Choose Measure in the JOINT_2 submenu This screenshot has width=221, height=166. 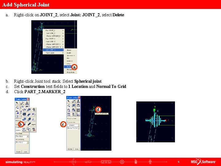tap(70, 61)
